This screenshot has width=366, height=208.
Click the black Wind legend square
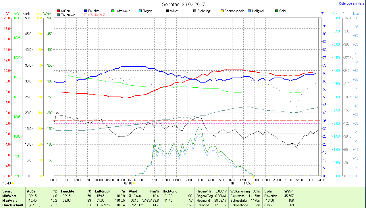pyautogui.click(x=167, y=11)
